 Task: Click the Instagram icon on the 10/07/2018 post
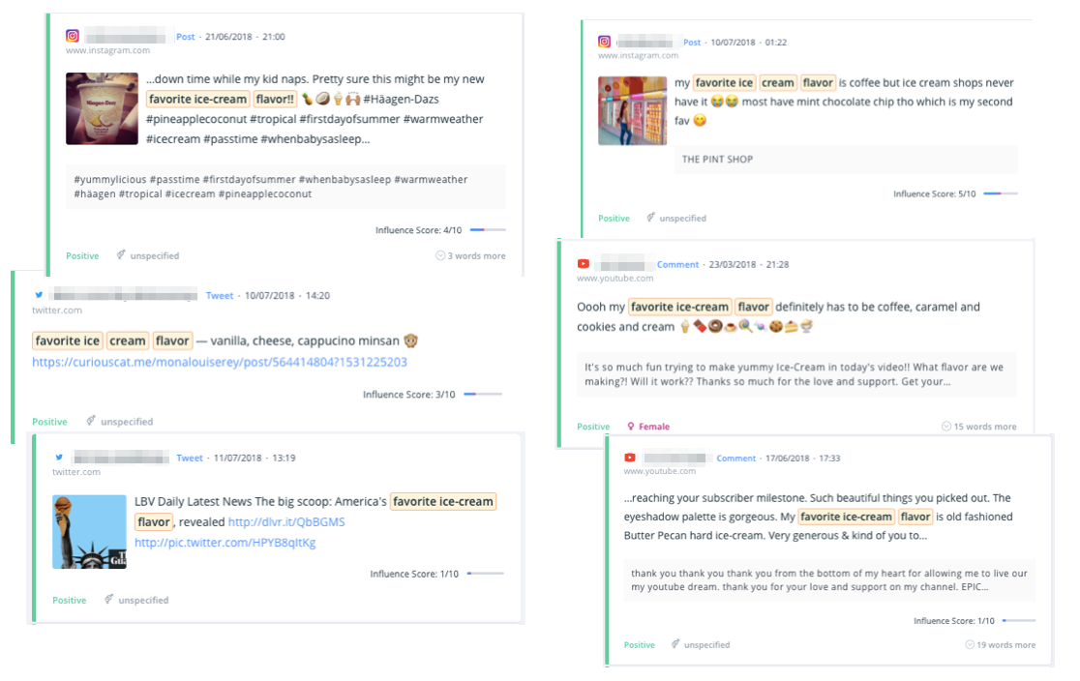pos(604,42)
